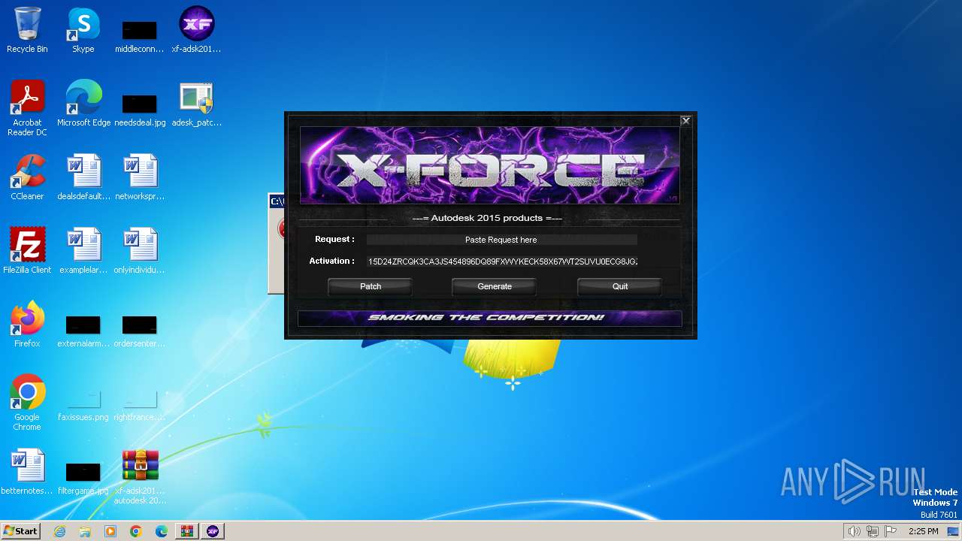Open middleconn file on desktop
This screenshot has height=541, width=962.
click(x=140, y=36)
